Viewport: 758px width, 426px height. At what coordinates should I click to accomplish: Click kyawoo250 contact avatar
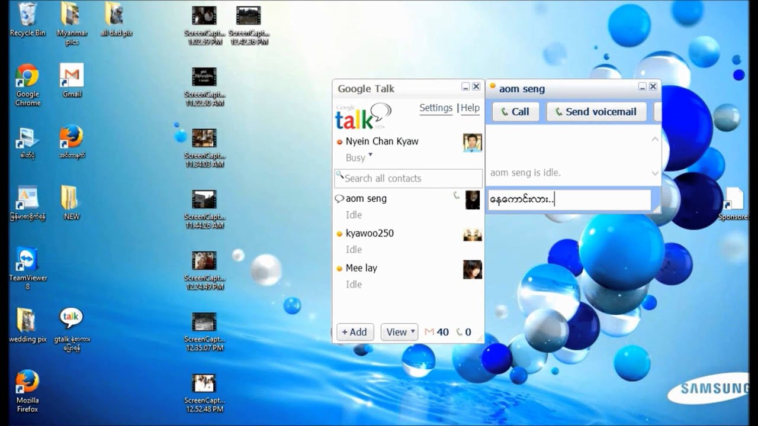[472, 235]
